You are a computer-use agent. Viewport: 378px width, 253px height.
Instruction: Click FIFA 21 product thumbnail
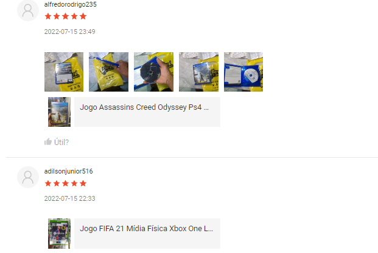click(x=59, y=234)
